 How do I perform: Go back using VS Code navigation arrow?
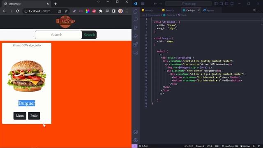(x=155, y=4)
